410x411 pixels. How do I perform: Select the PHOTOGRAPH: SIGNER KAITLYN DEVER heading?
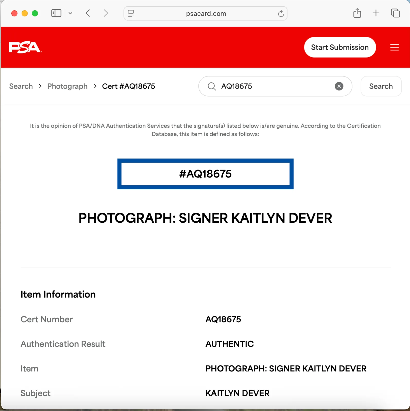click(205, 218)
